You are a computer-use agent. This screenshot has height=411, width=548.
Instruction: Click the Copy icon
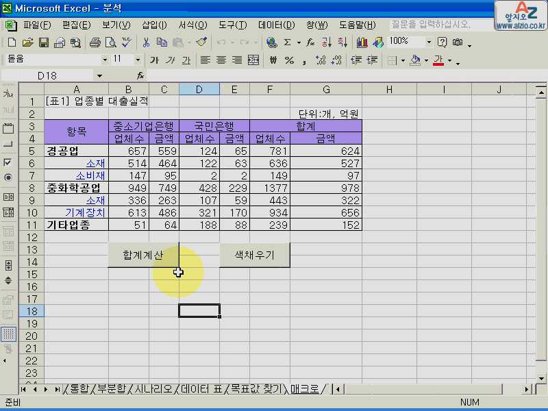click(x=162, y=42)
